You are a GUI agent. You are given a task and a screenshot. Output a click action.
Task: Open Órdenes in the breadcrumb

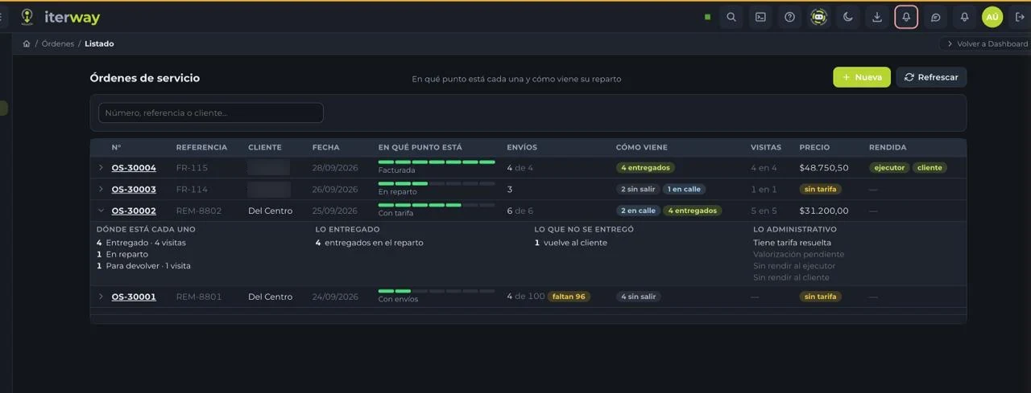58,44
